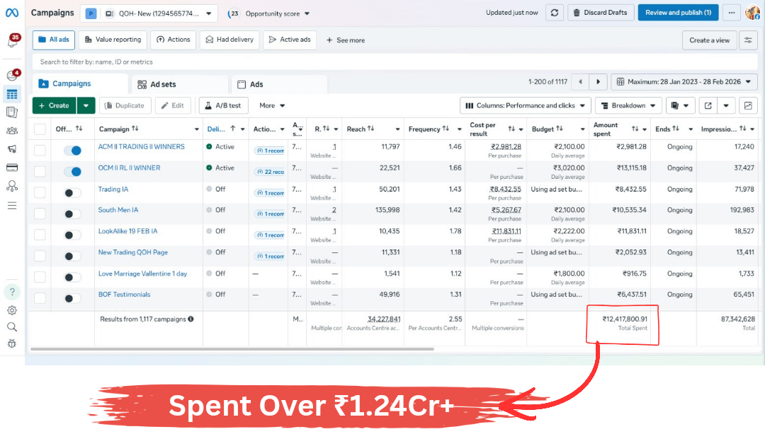Open the More dropdown in toolbar
The image size is (765, 446).
[272, 105]
